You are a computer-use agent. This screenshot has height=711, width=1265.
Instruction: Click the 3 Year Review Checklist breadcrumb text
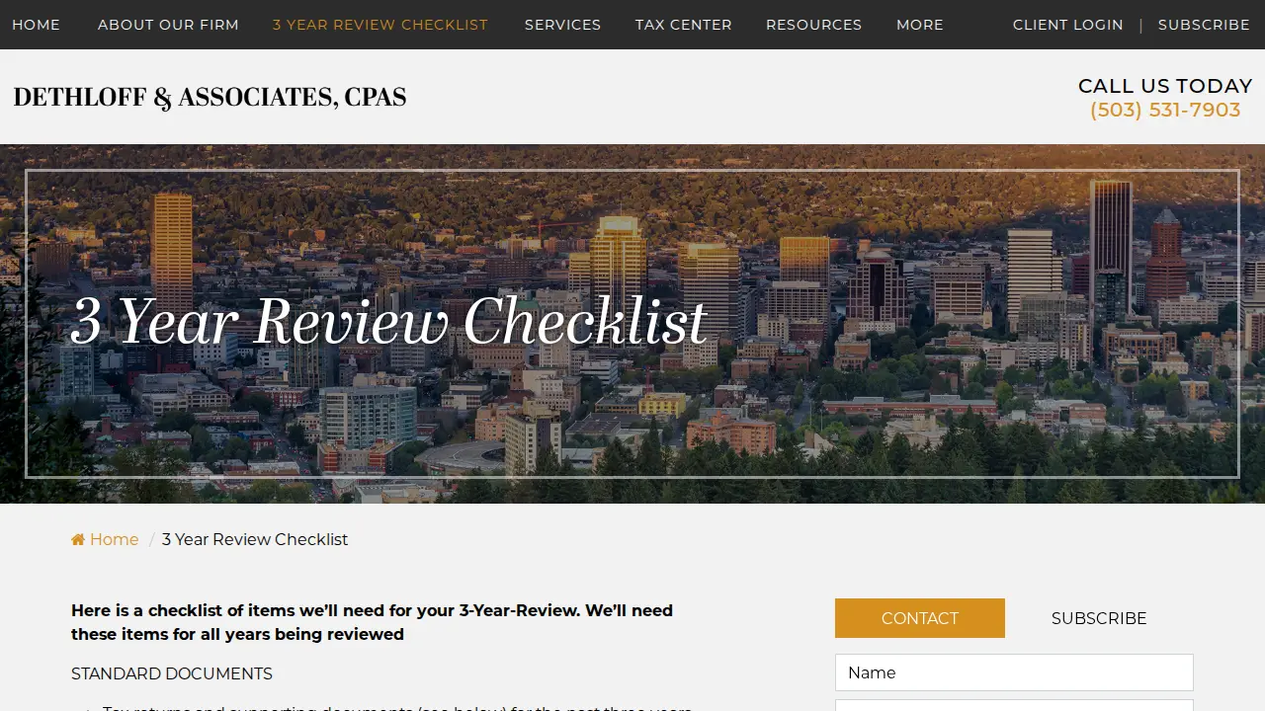(255, 539)
